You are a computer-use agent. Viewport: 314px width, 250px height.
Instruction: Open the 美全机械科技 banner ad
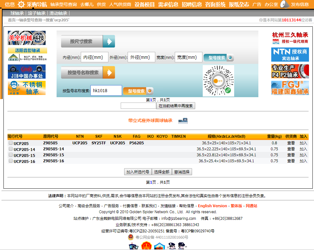(27, 38)
